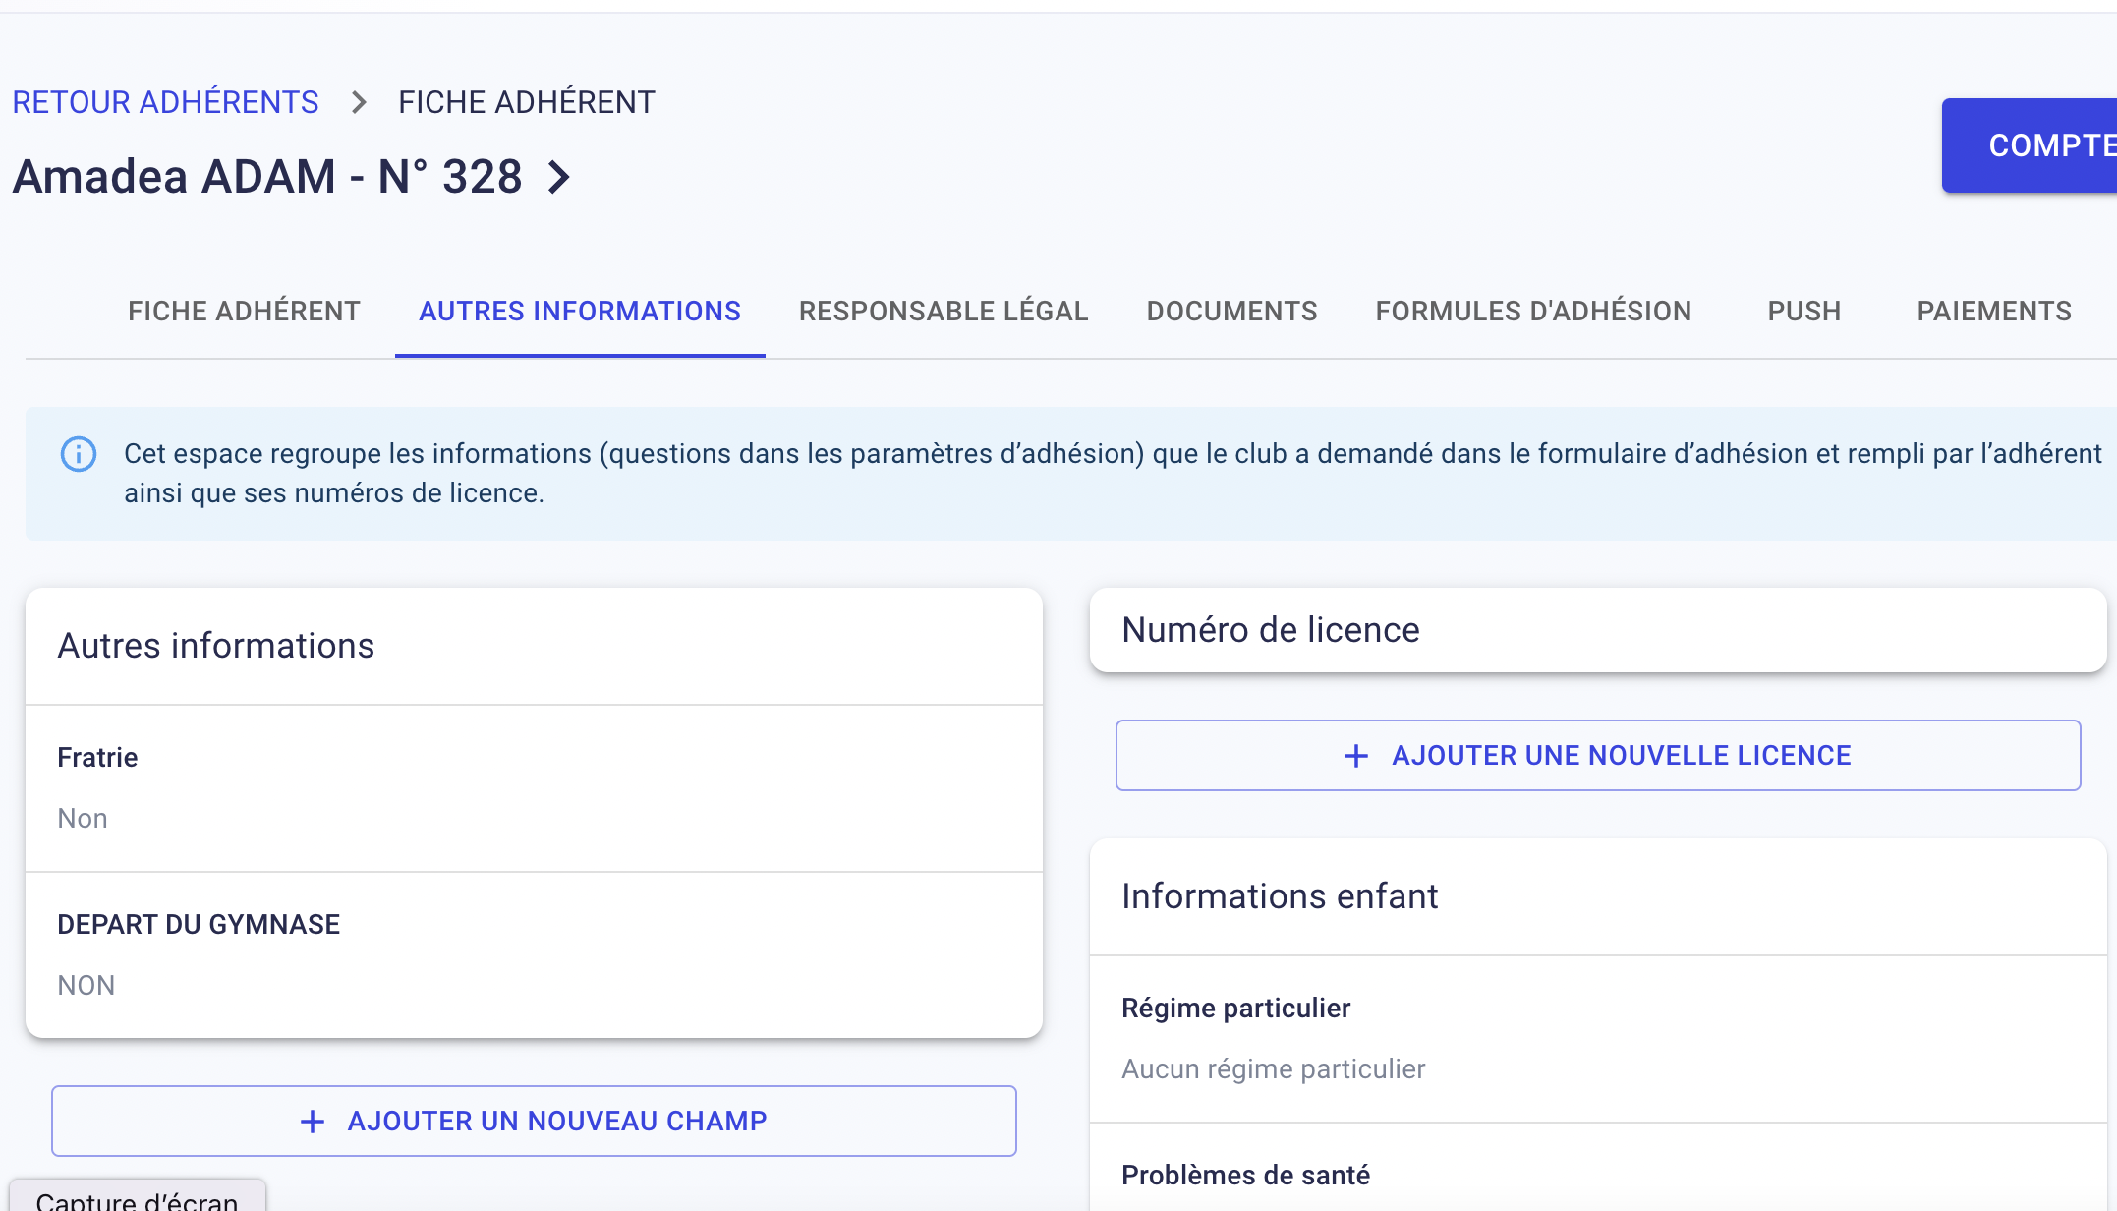
Task: Click the Numéro de licence card heading
Action: (1271, 630)
